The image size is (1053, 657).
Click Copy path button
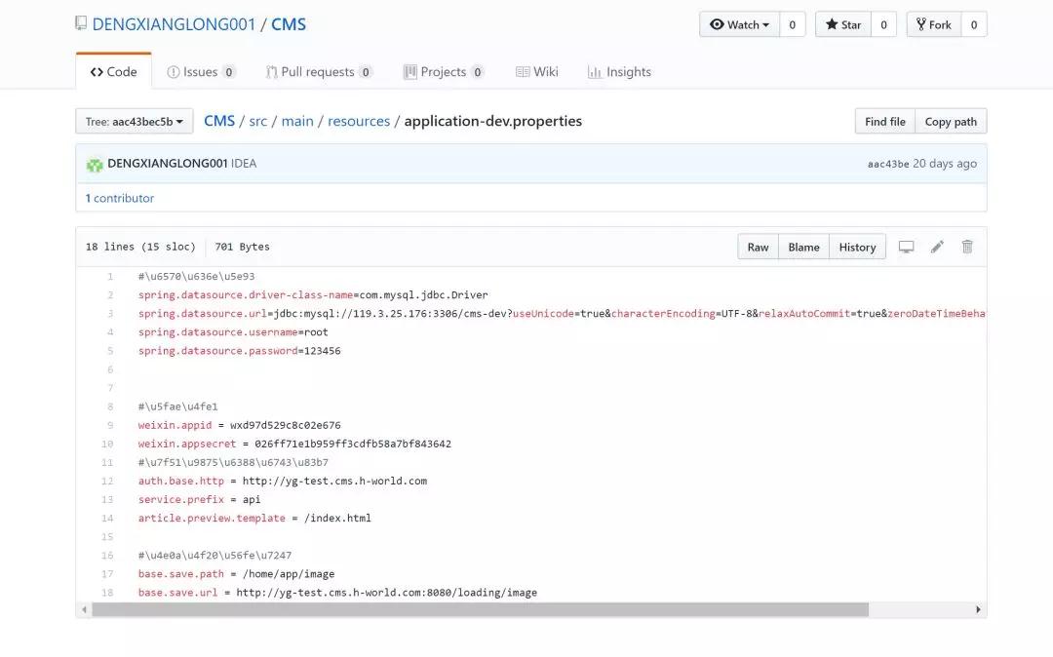coord(950,122)
